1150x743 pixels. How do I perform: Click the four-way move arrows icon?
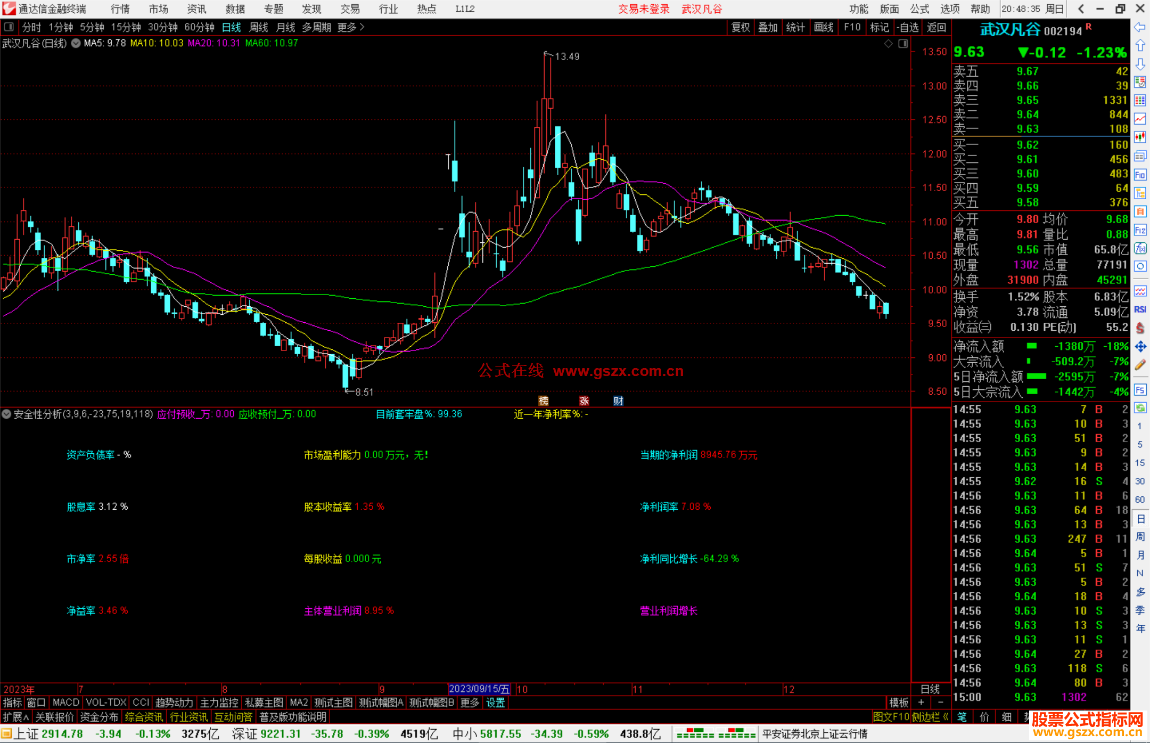coord(1140,347)
